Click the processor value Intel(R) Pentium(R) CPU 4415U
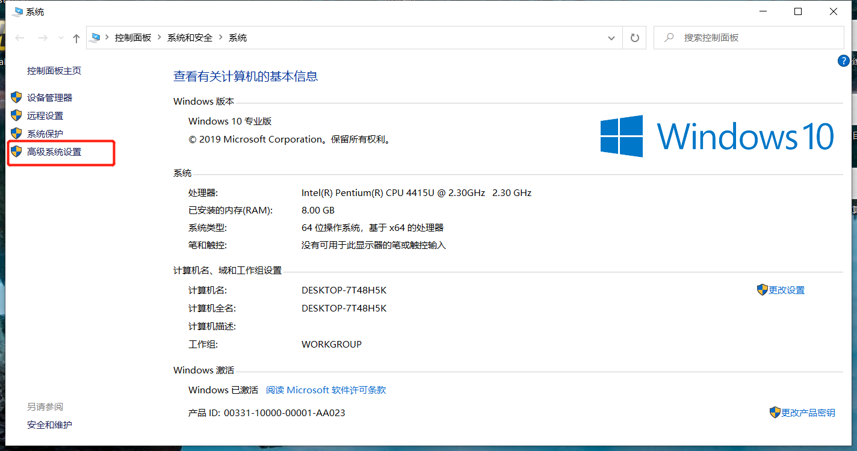This screenshot has width=857, height=451. click(416, 192)
